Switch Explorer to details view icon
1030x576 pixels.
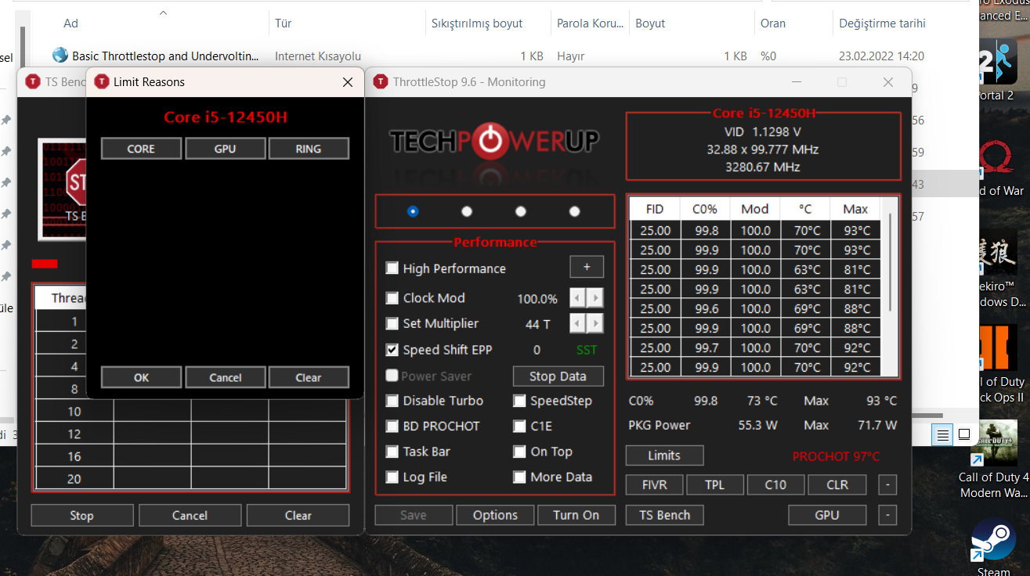click(944, 435)
